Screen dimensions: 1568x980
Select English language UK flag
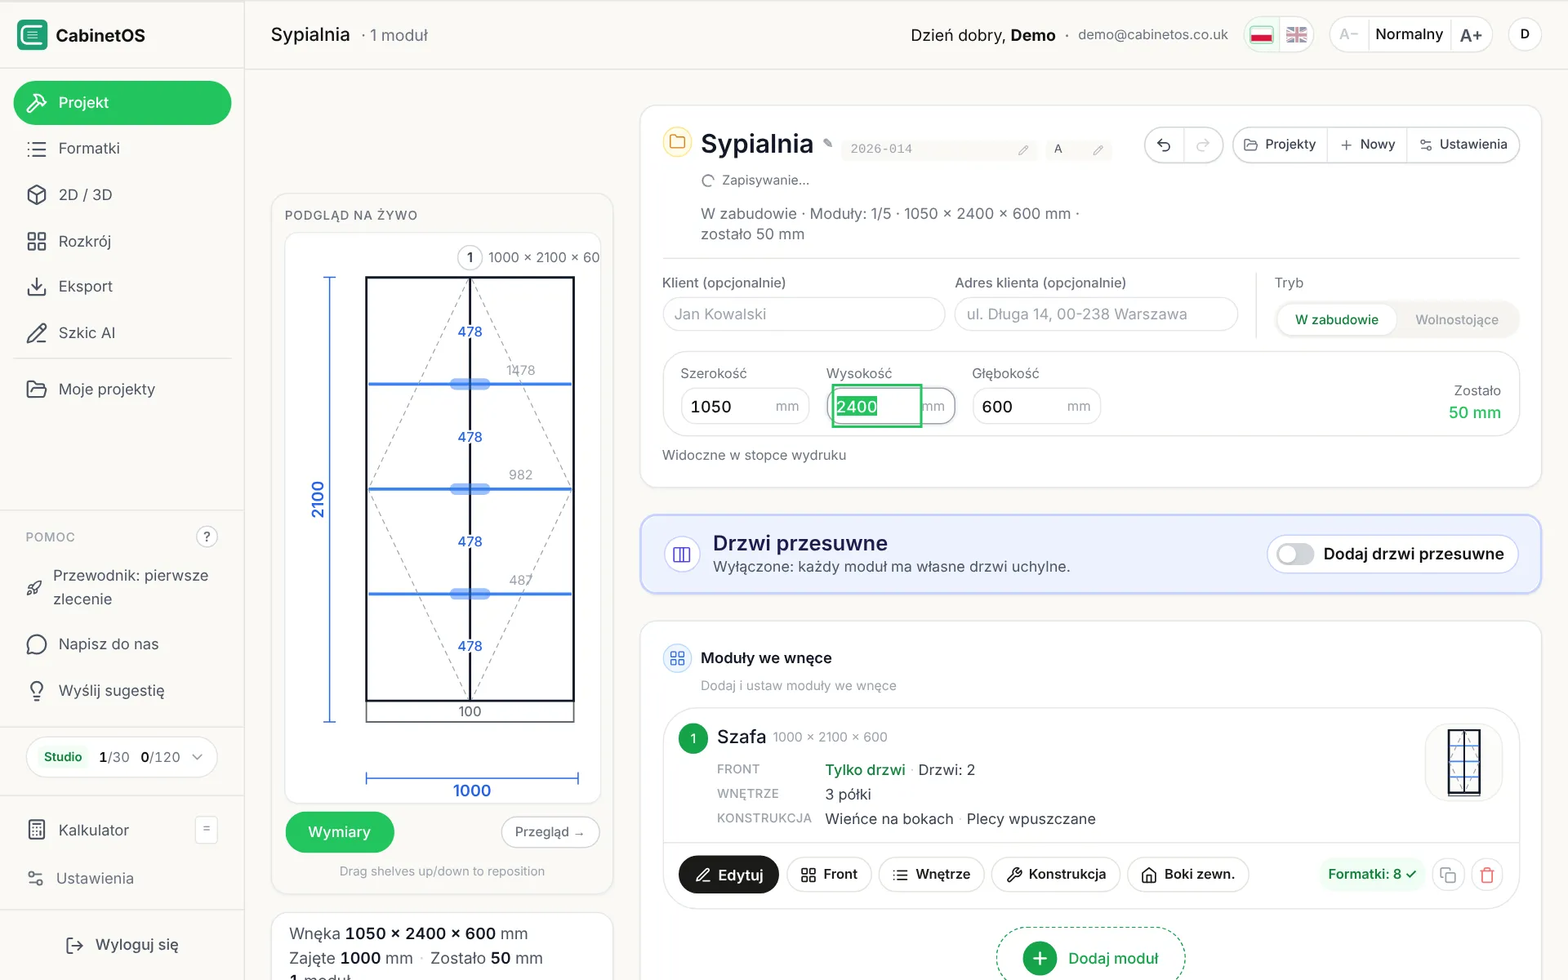[1296, 35]
